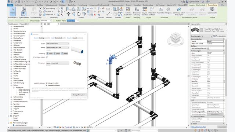This screenshot has width=235, height=132.
Task: Click the Help question mark icon
Action: point(207,1)
